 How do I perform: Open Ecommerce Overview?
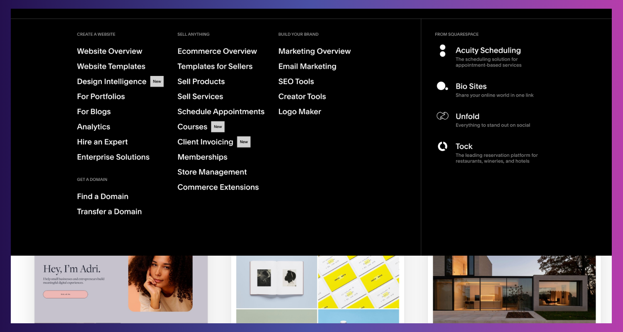[217, 51]
